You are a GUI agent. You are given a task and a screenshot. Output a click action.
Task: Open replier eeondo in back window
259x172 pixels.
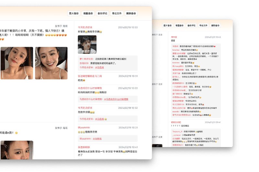click(x=176, y=112)
